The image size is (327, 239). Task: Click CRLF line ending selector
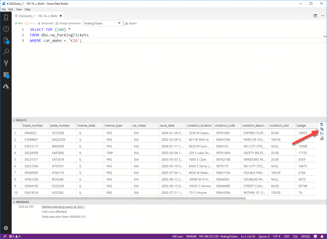[286, 236]
